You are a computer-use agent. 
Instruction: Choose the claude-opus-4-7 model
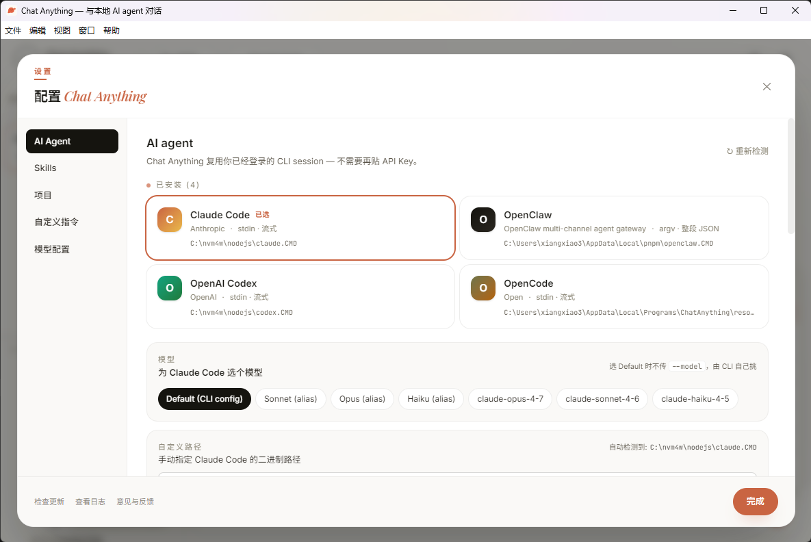[510, 399]
